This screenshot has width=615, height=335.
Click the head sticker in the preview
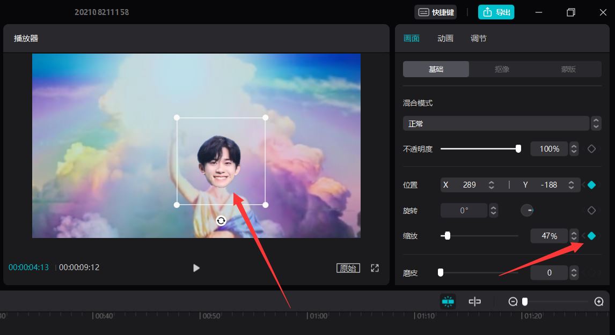tap(219, 162)
